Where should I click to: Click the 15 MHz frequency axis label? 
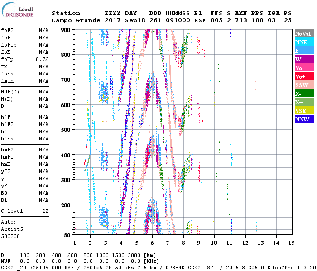click(x=291, y=243)
